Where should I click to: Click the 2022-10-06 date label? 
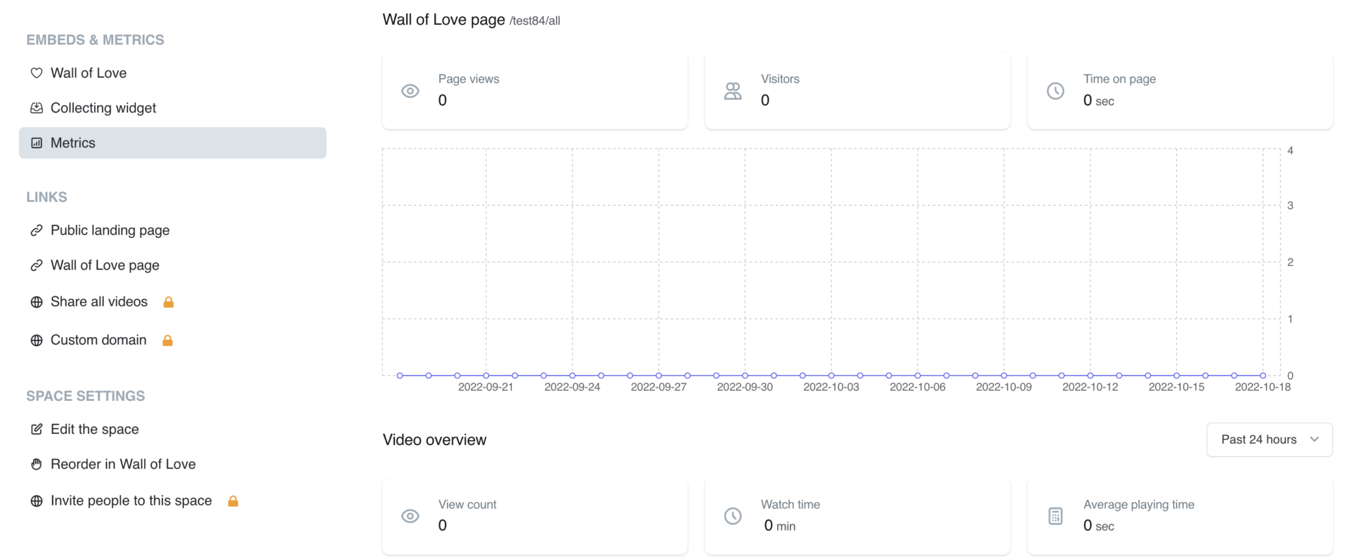(917, 387)
